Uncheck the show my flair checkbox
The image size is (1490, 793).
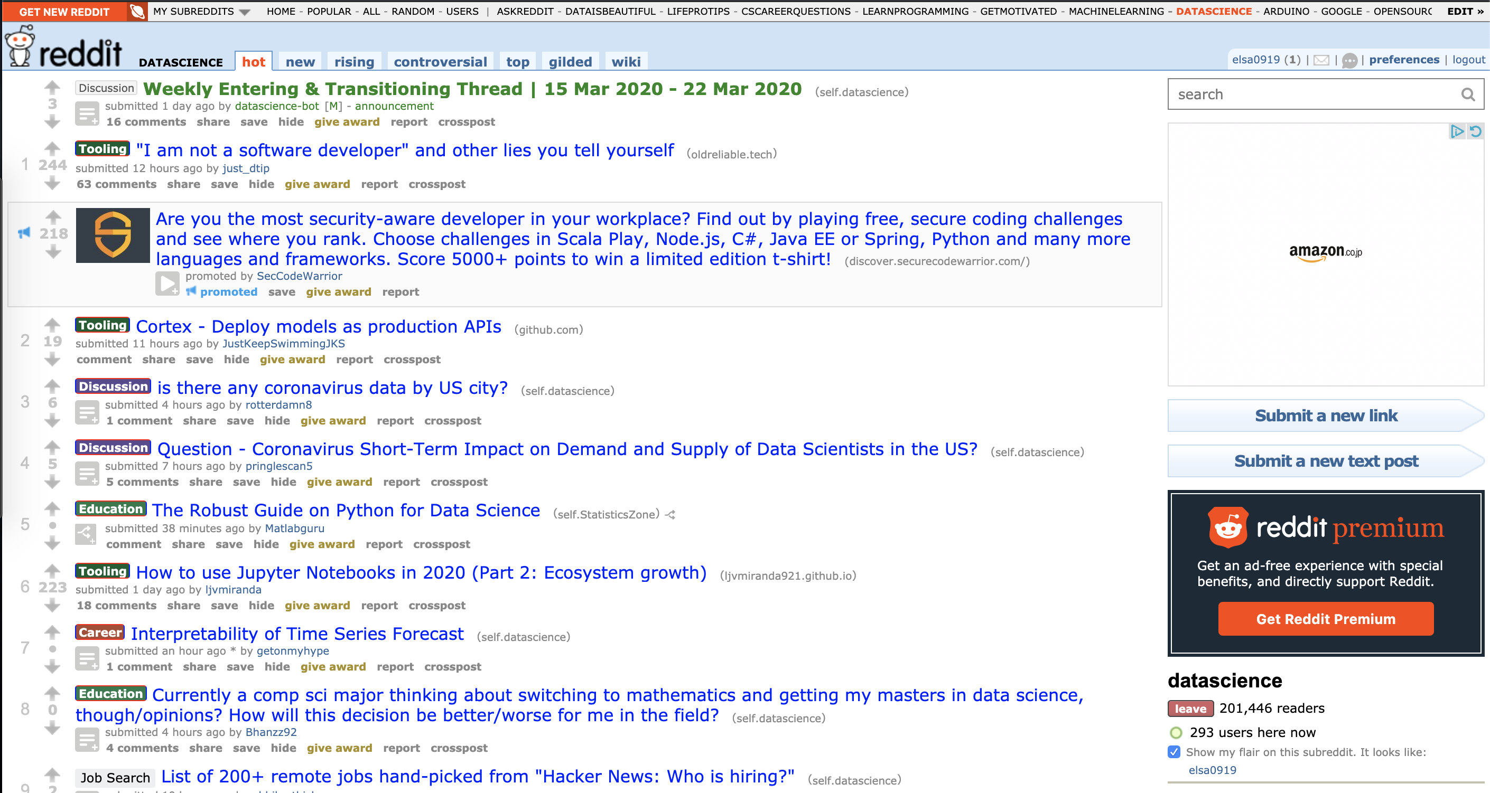coord(1174,752)
